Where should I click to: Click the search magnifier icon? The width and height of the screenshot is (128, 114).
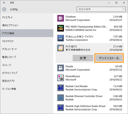tap(123, 9)
